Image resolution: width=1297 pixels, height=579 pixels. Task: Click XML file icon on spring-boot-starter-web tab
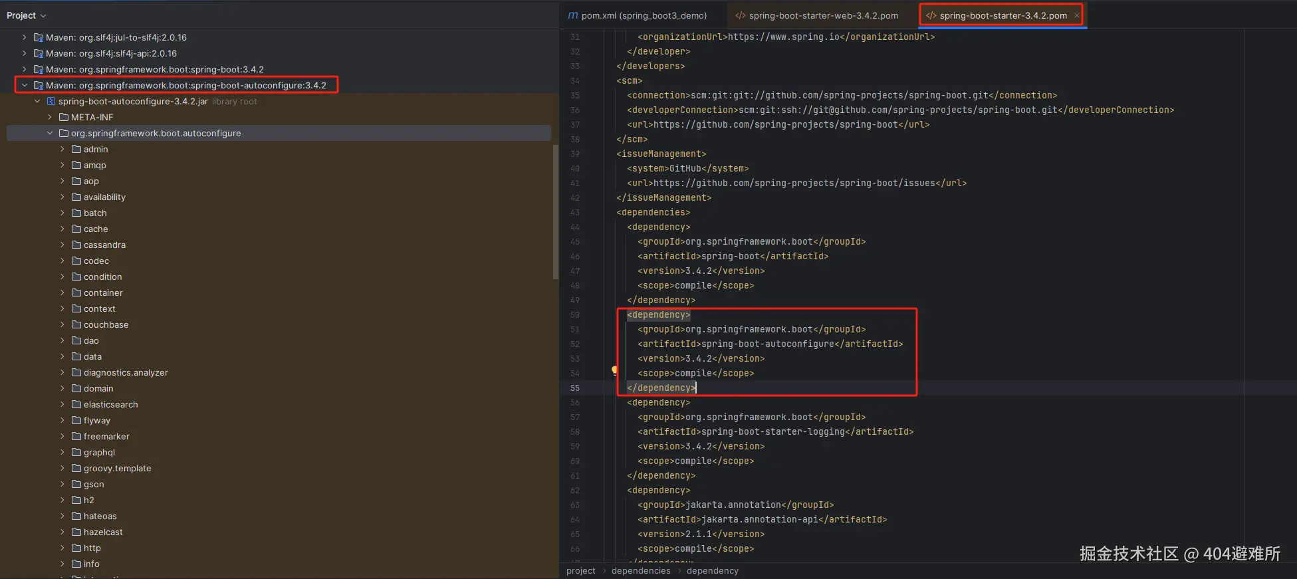(741, 15)
